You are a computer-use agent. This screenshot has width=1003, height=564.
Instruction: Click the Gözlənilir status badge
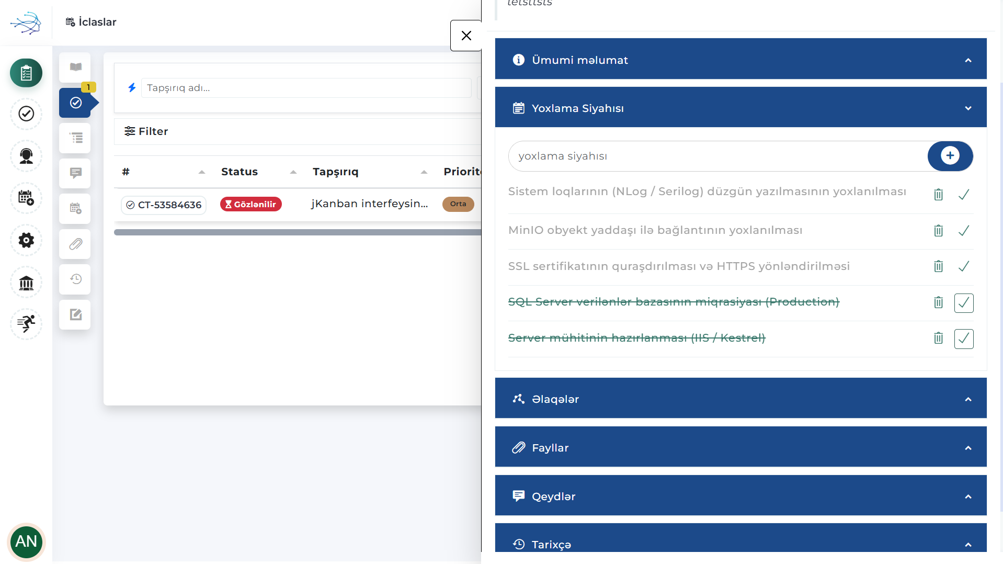pyautogui.click(x=251, y=205)
